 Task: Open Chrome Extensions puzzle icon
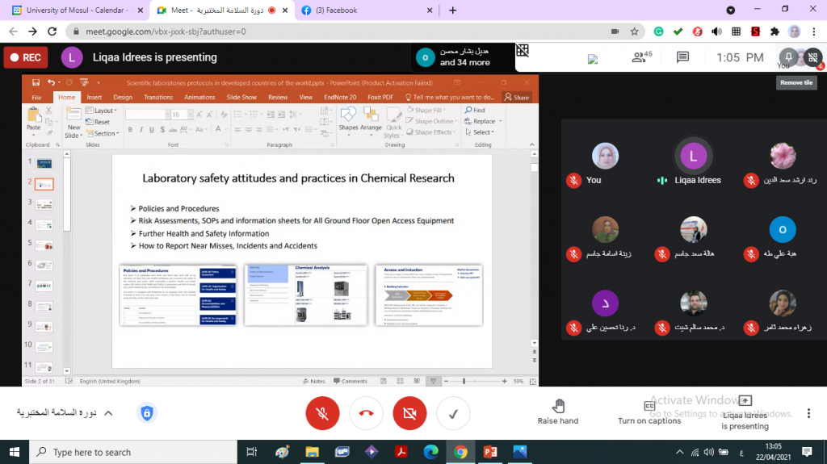click(775, 31)
